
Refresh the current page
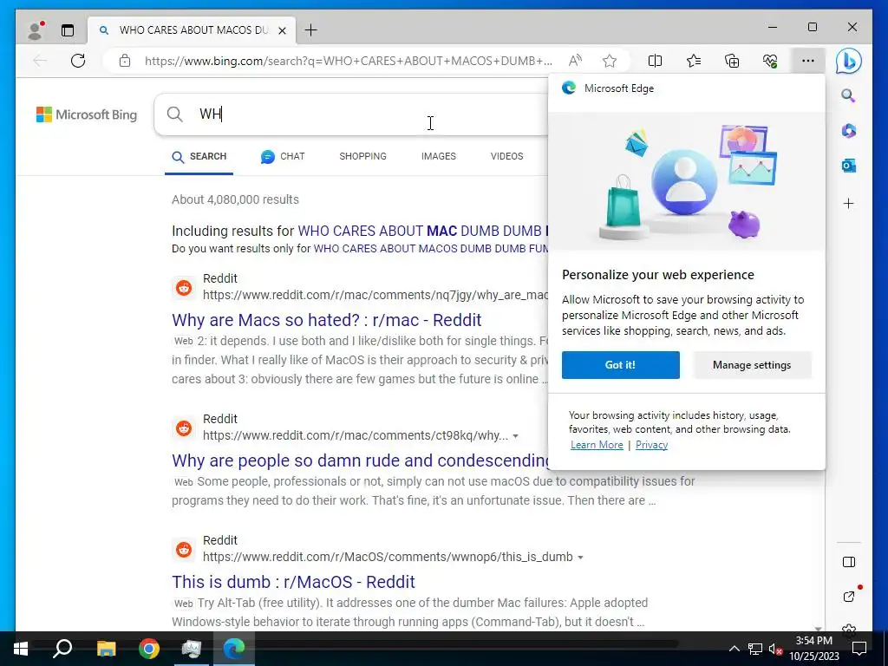[78, 61]
